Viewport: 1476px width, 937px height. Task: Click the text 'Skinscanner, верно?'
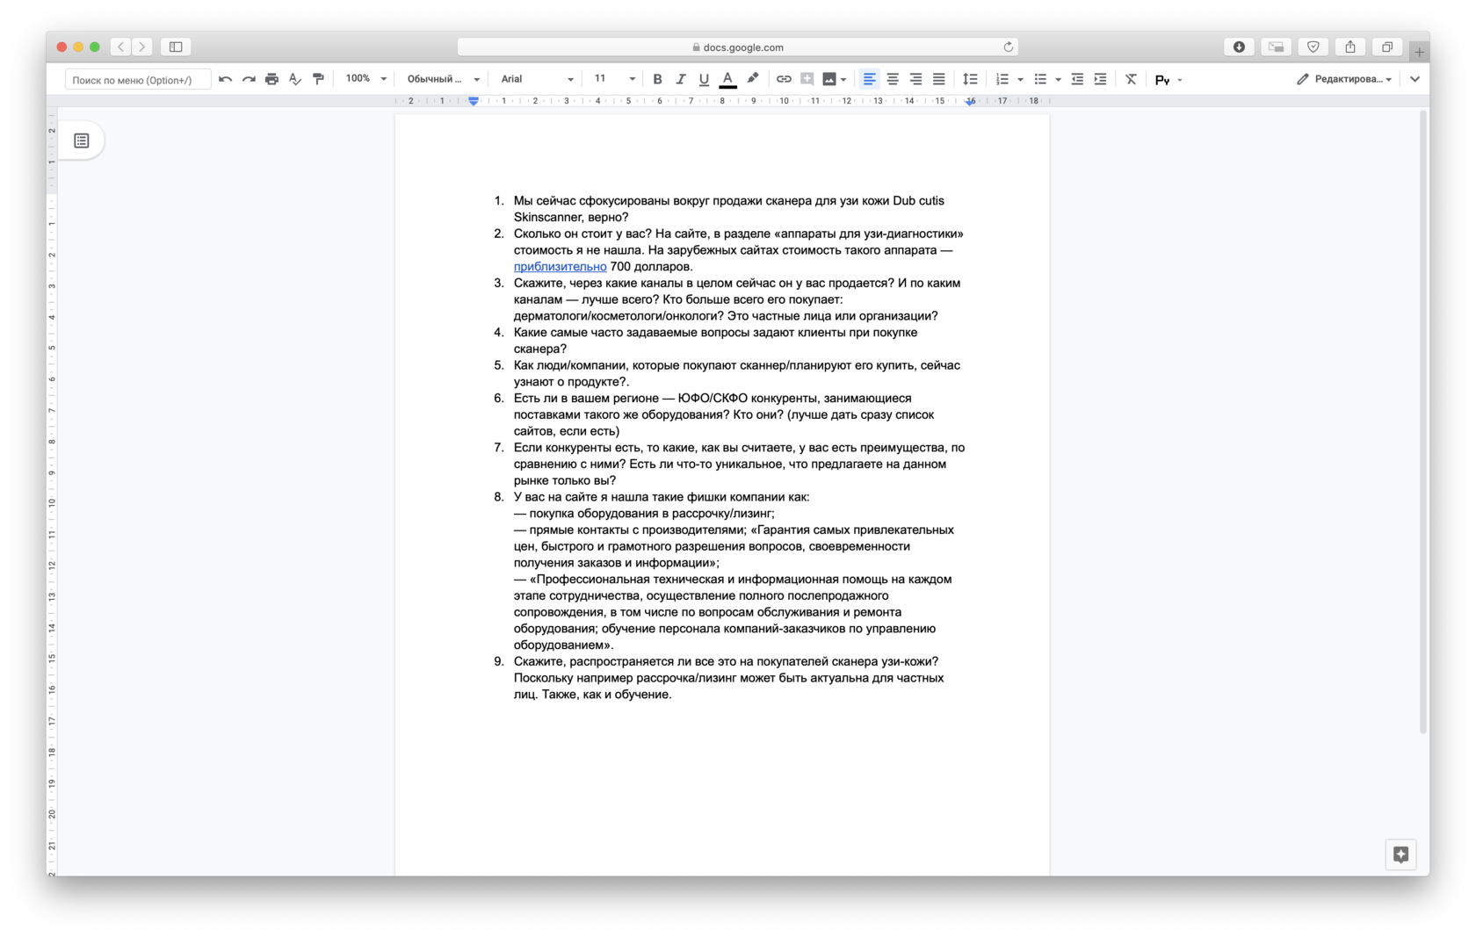tap(571, 218)
